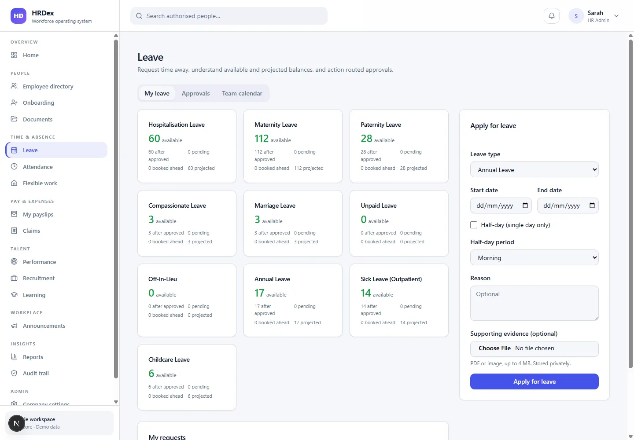Click the Reports bar chart icon

coord(14,357)
